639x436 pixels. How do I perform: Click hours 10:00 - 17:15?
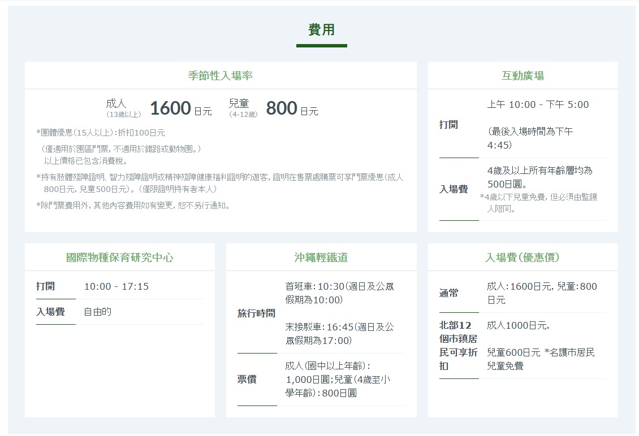116,286
